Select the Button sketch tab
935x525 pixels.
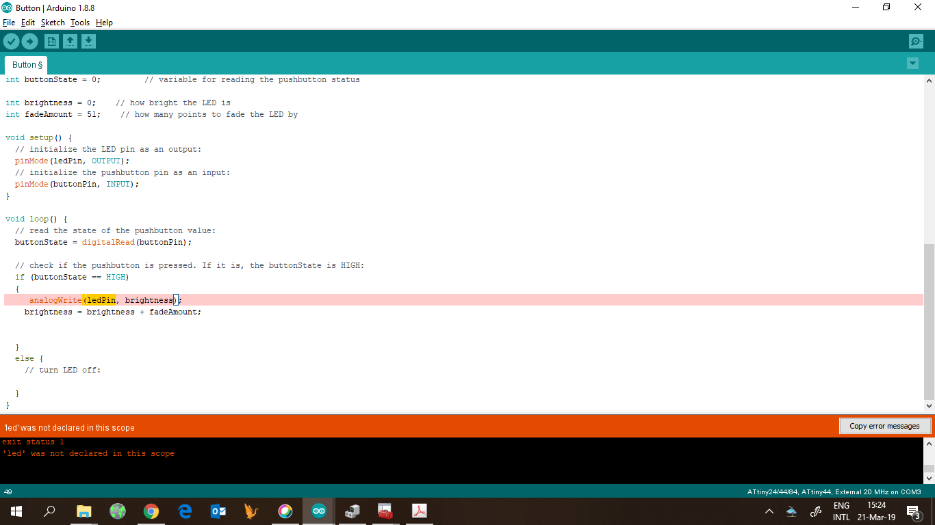[27, 65]
